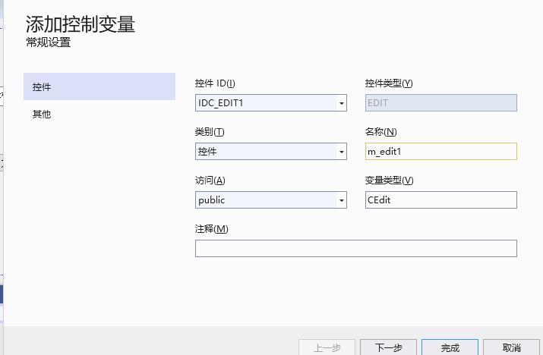Click the 注释(M) label
Viewport: 543px width, 355px height.
tap(212, 229)
